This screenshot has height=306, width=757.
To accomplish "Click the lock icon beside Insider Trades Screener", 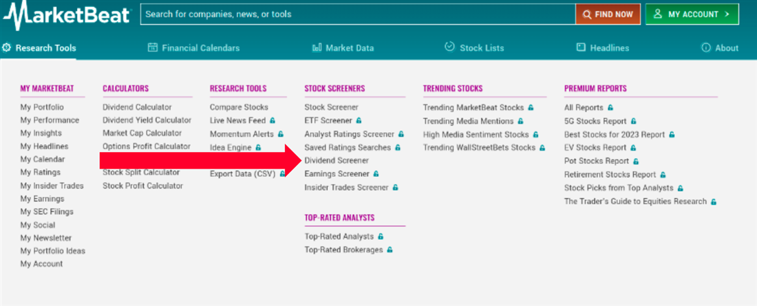I will point(396,187).
